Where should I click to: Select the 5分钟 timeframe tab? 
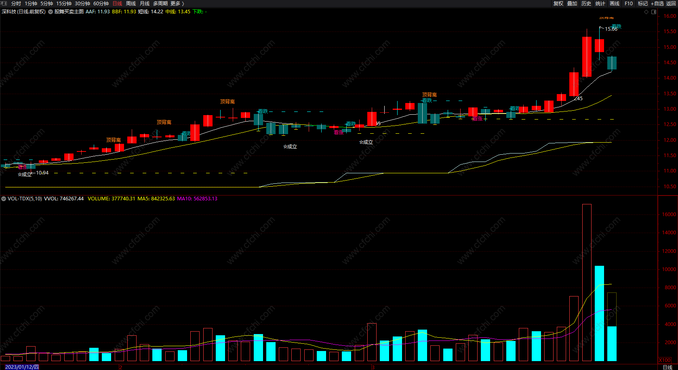[x=46, y=4]
